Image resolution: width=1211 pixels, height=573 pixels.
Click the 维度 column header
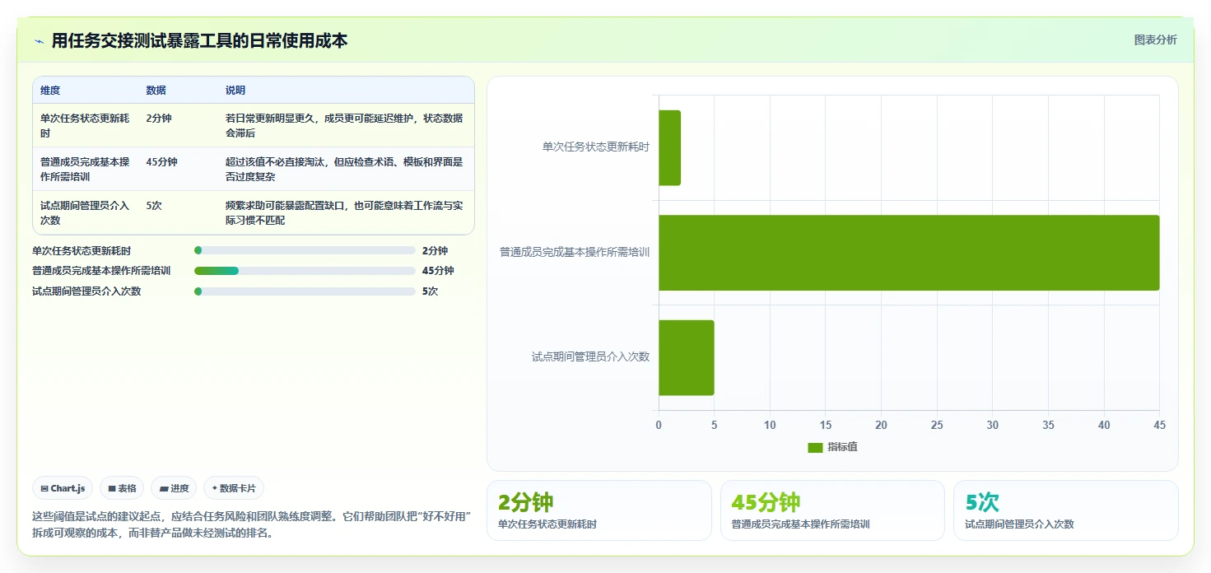(x=50, y=91)
